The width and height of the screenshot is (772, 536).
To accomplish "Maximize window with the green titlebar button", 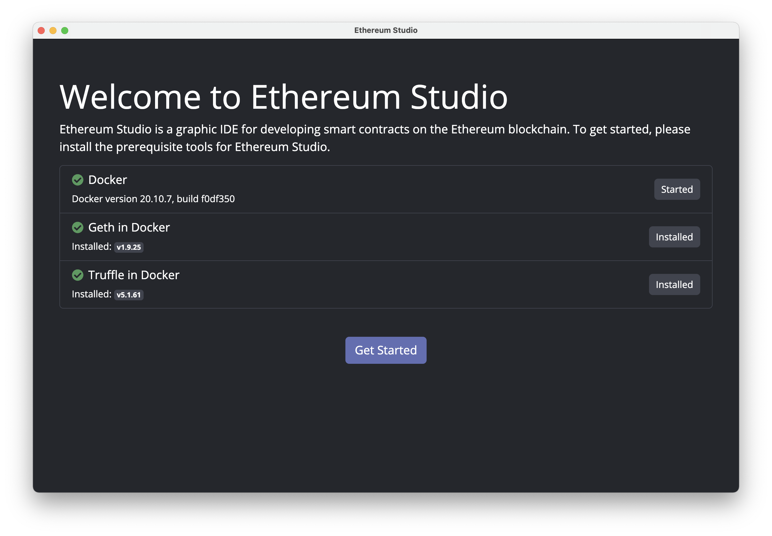I will (x=65, y=31).
